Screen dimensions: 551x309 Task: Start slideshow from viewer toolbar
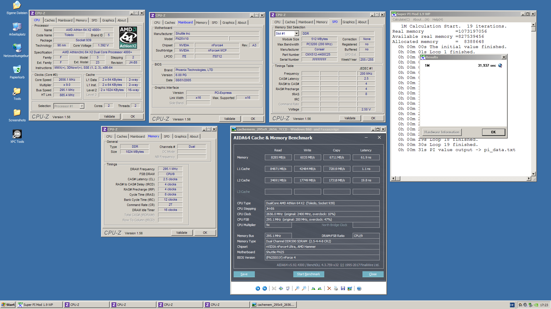[288, 288]
